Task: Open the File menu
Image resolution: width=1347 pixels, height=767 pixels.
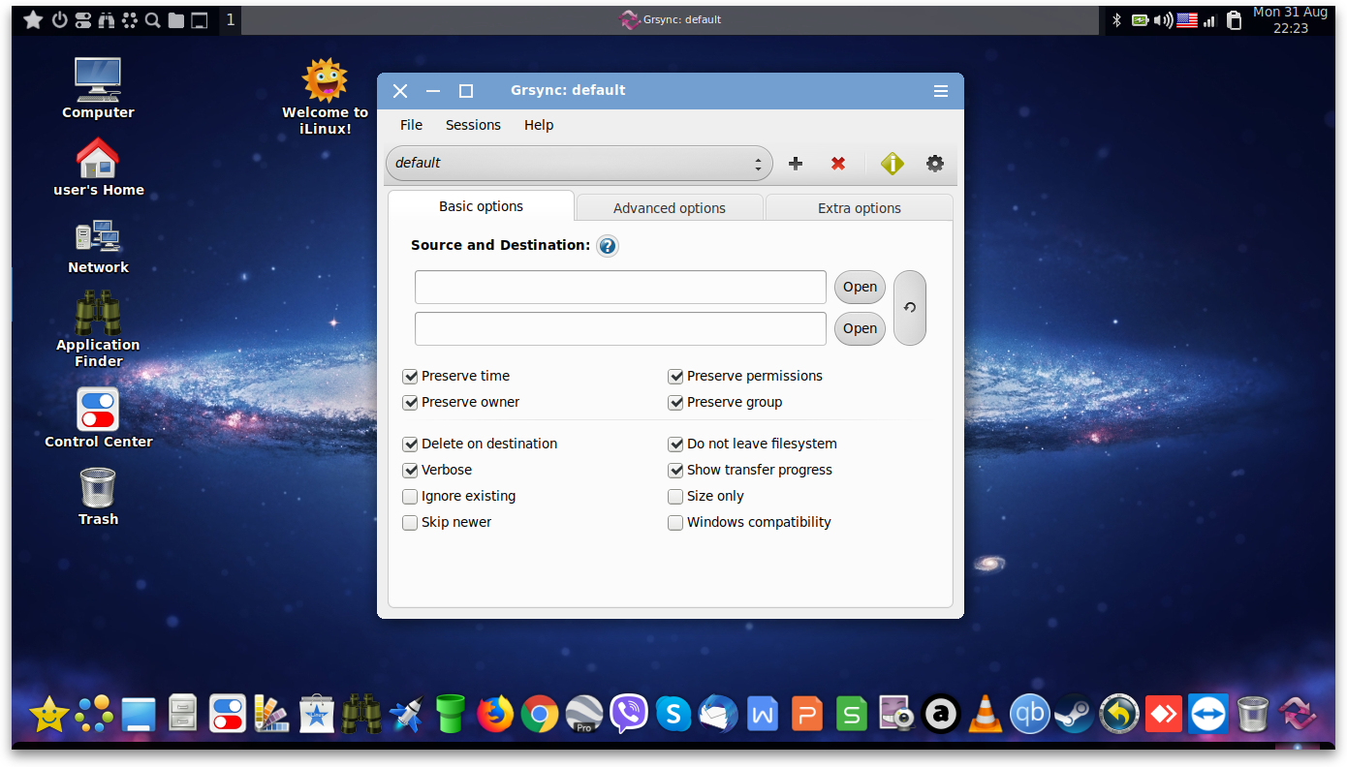Action: [x=411, y=125]
